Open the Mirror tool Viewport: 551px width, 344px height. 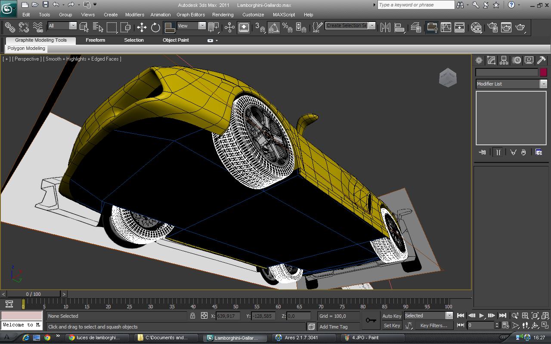click(x=385, y=28)
